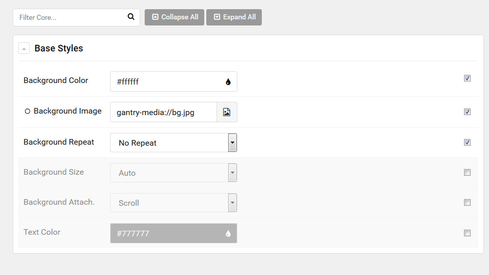Screen dimensions: 489x275
Task: Click the search magnifier icon
Action: click(x=131, y=17)
